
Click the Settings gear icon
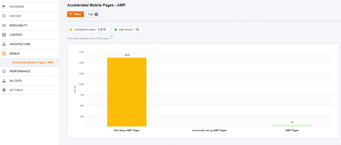click(x=4, y=90)
